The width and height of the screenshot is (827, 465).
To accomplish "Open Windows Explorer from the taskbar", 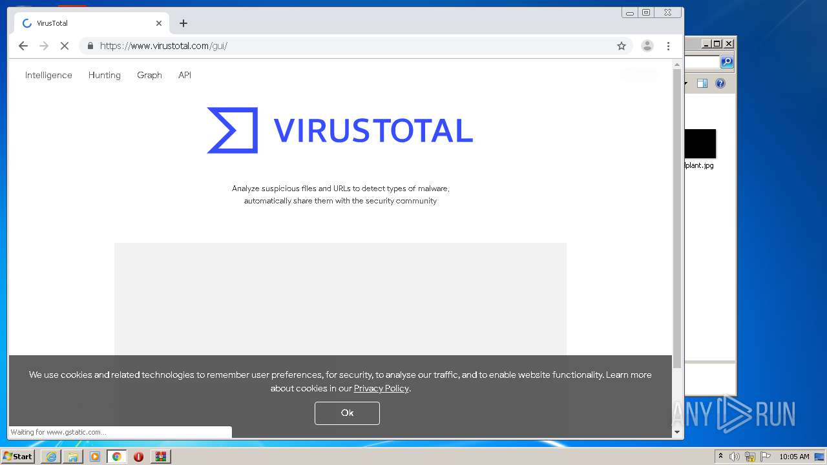I will click(73, 457).
